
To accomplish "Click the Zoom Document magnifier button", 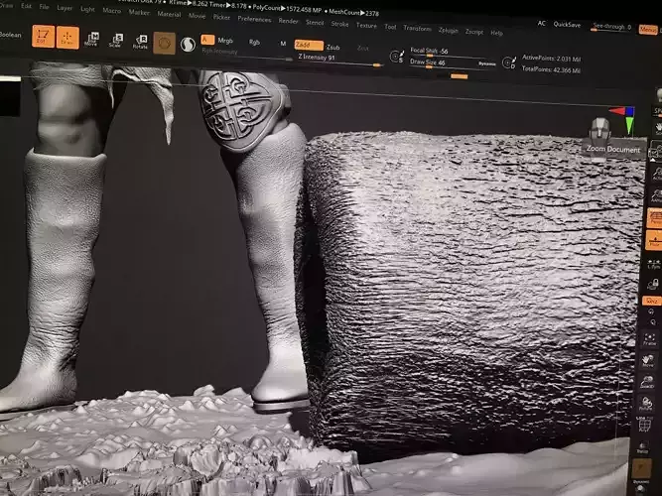I will (x=656, y=150).
